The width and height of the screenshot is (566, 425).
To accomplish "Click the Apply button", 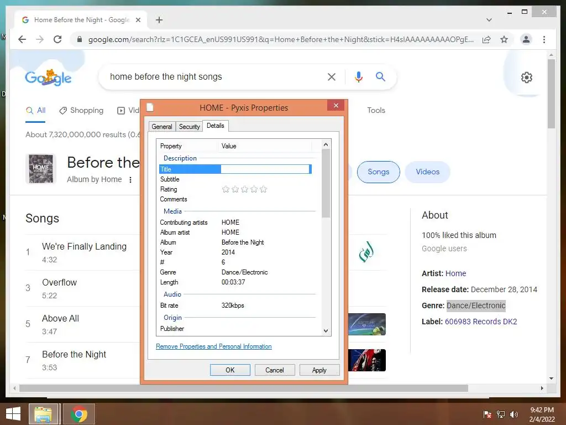I will (x=319, y=370).
